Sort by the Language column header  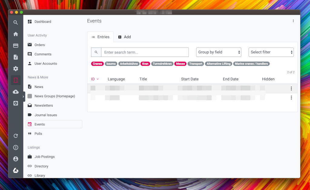click(x=116, y=79)
